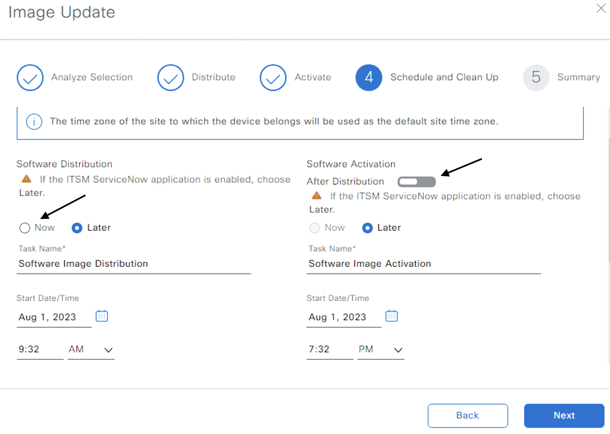This screenshot has height=434, width=610.
Task: Open calendar picker for distribution start date
Action: point(102,316)
